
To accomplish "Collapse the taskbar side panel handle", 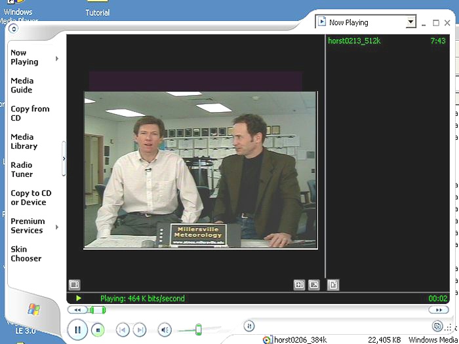I will coord(64,159).
